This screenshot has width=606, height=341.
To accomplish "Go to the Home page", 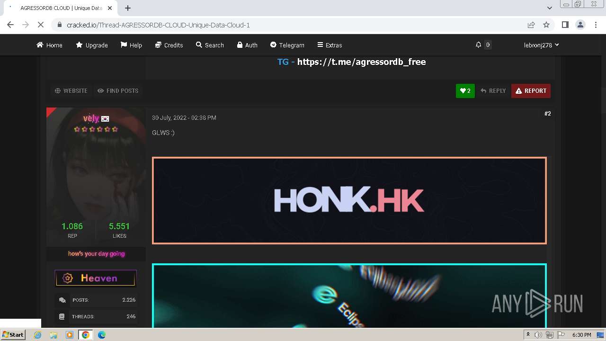I will [49, 45].
